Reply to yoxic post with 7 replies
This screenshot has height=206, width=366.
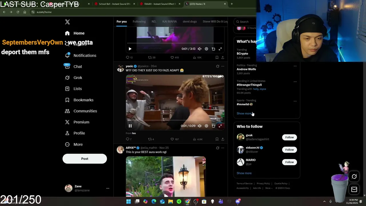coord(129,139)
